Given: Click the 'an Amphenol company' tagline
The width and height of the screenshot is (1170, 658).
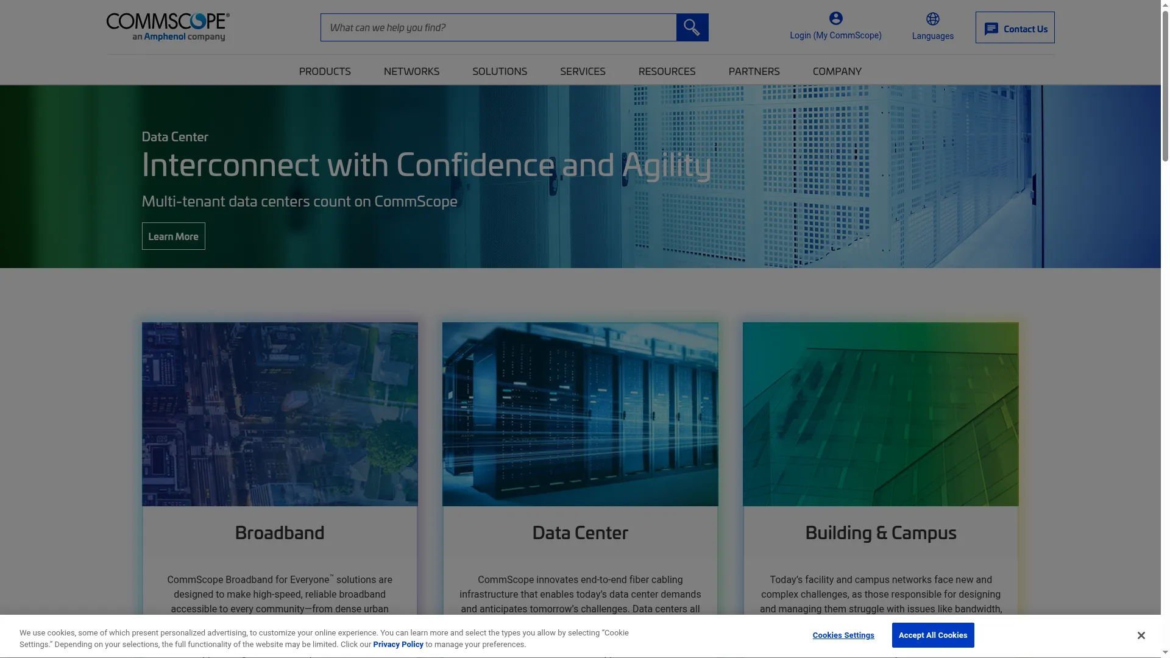Looking at the screenshot, I should point(179,37).
